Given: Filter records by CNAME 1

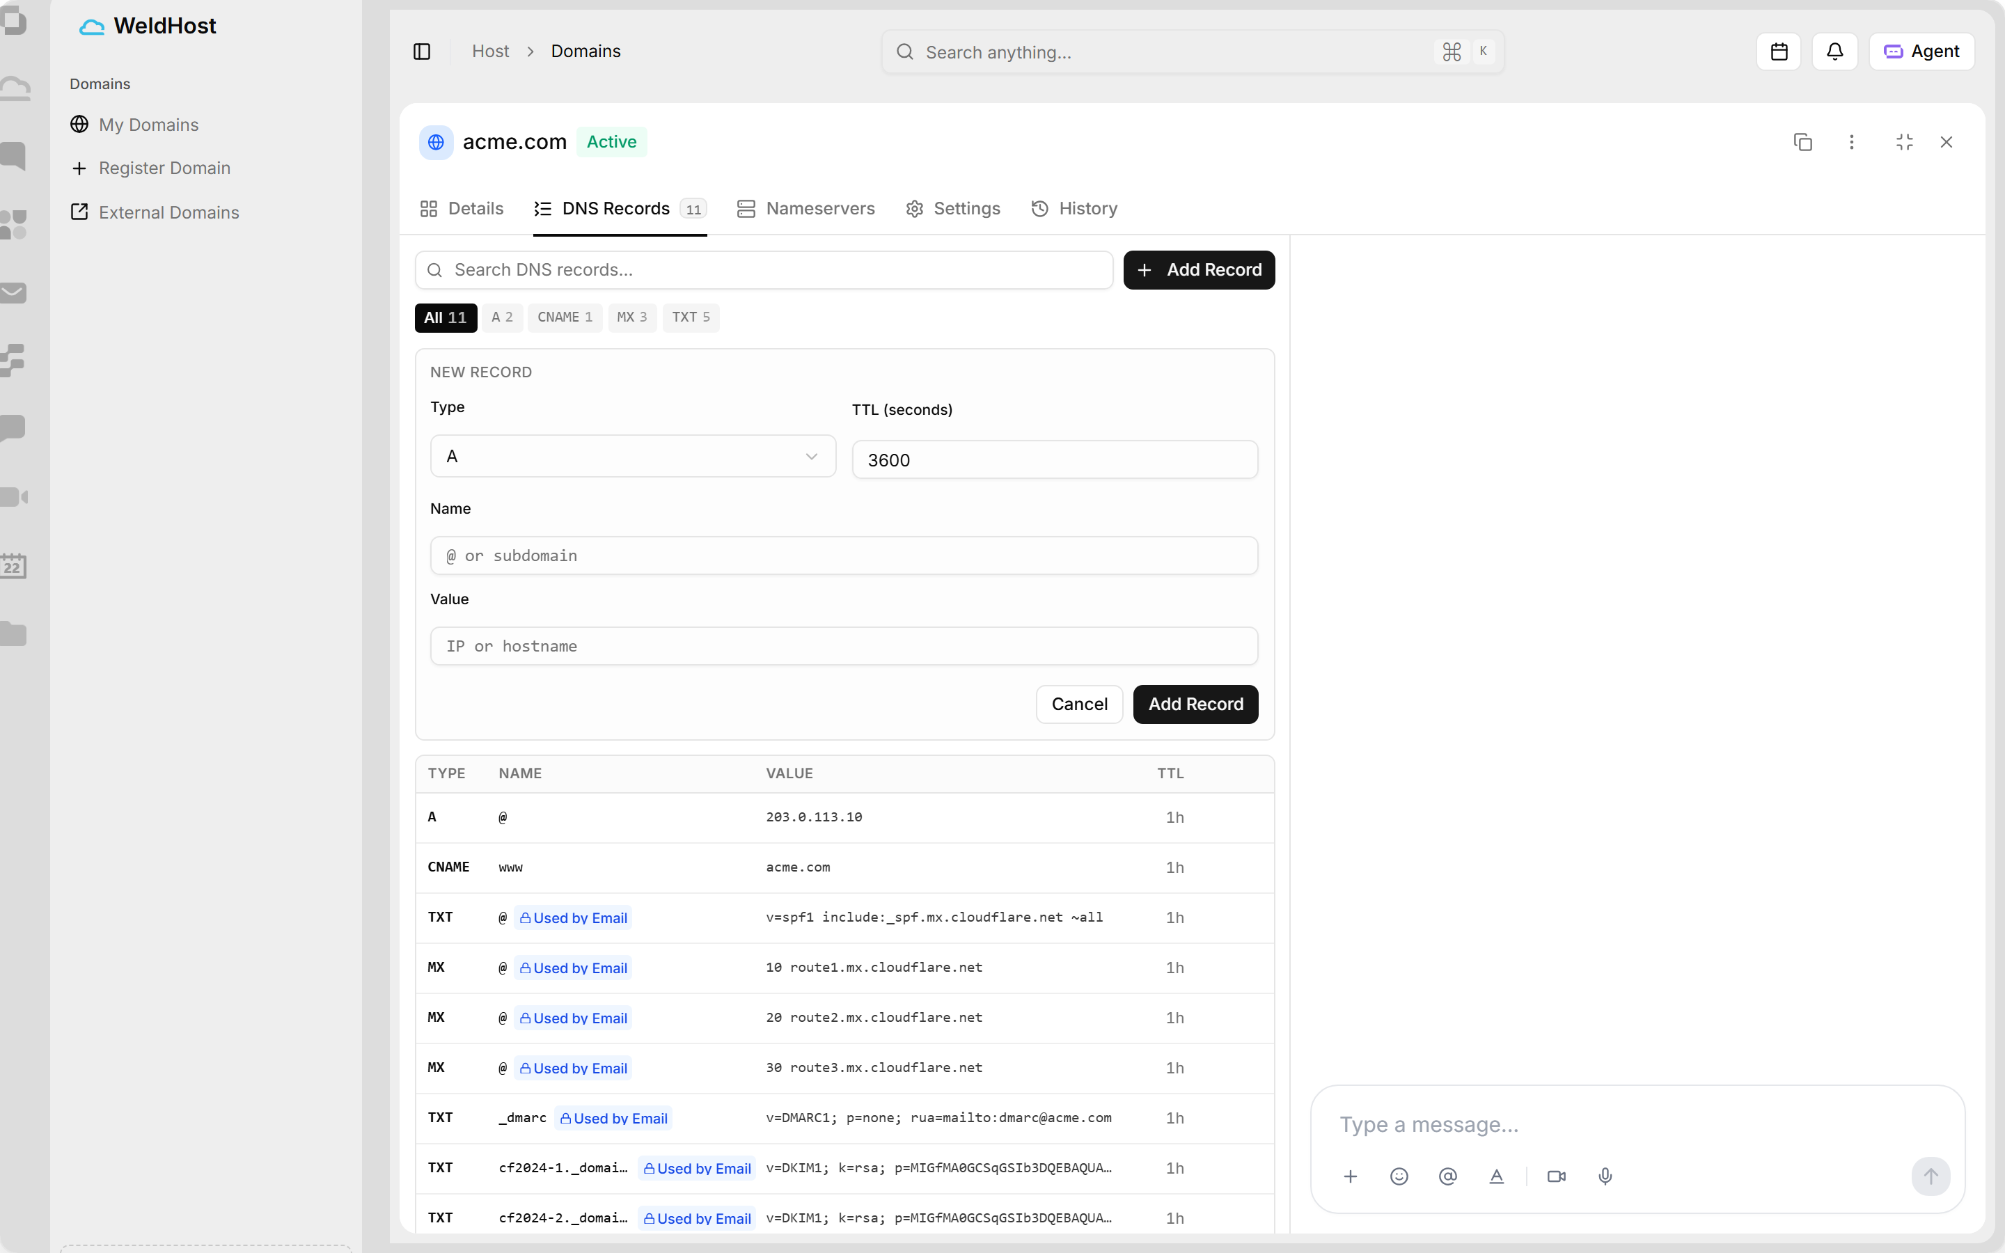Looking at the screenshot, I should click(x=565, y=317).
